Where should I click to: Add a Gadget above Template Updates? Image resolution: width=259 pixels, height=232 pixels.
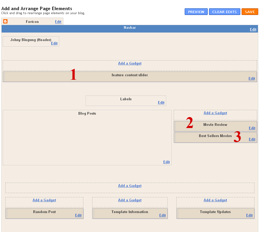[215, 200]
